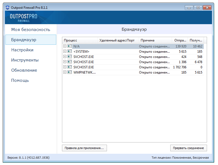
Task: Open the Настройки section
Action: pyautogui.click(x=31, y=50)
